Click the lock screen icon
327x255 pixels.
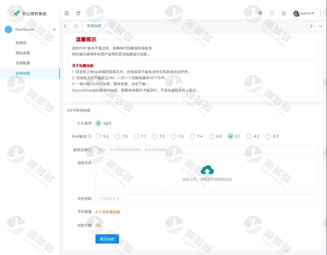click(x=284, y=13)
